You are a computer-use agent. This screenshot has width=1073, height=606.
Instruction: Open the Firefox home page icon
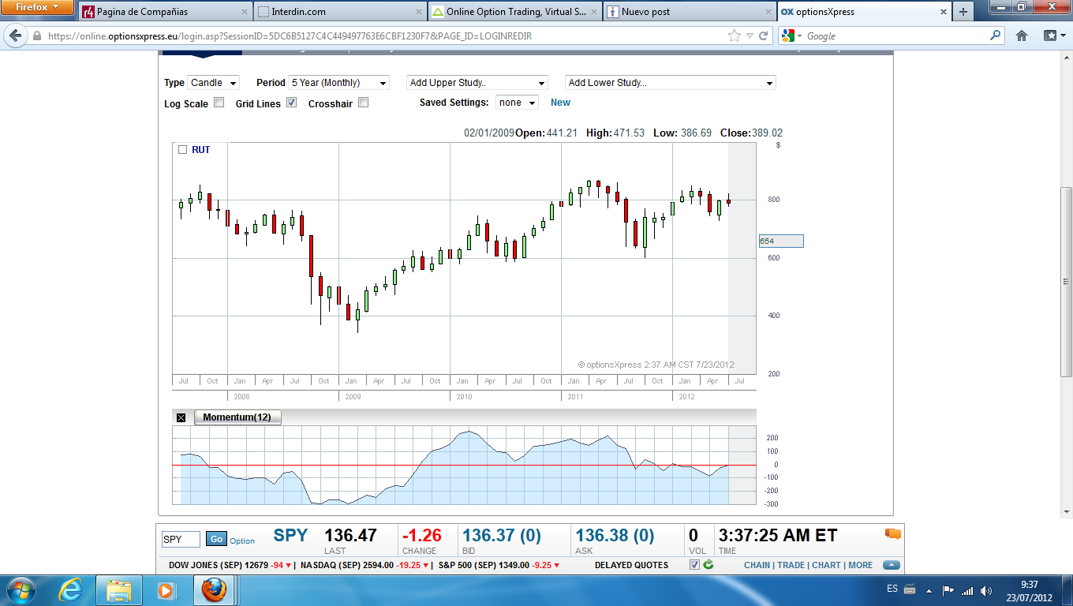tap(1021, 36)
